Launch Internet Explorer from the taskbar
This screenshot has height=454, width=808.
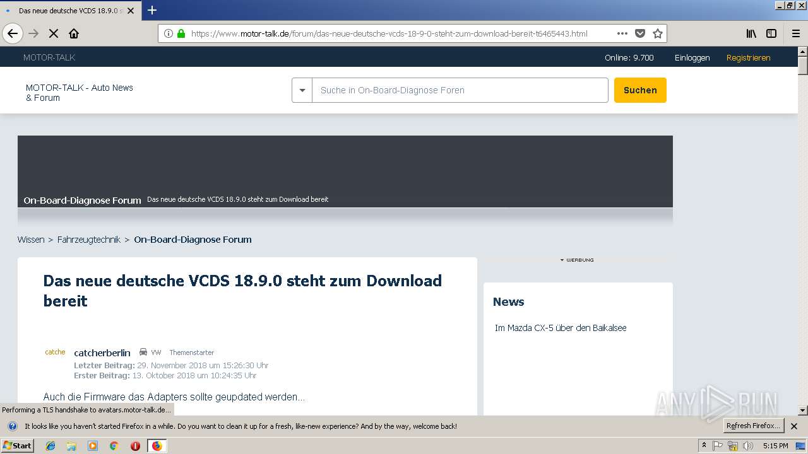click(50, 446)
